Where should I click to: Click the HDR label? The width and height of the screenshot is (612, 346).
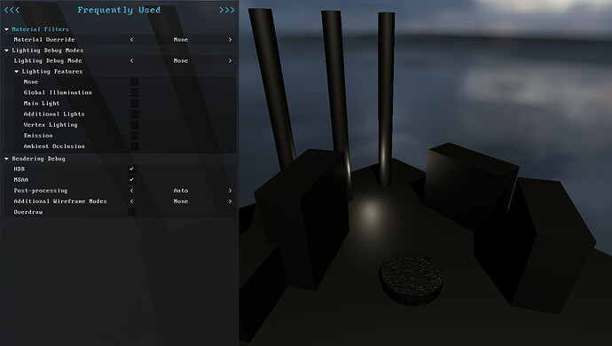[20, 169]
